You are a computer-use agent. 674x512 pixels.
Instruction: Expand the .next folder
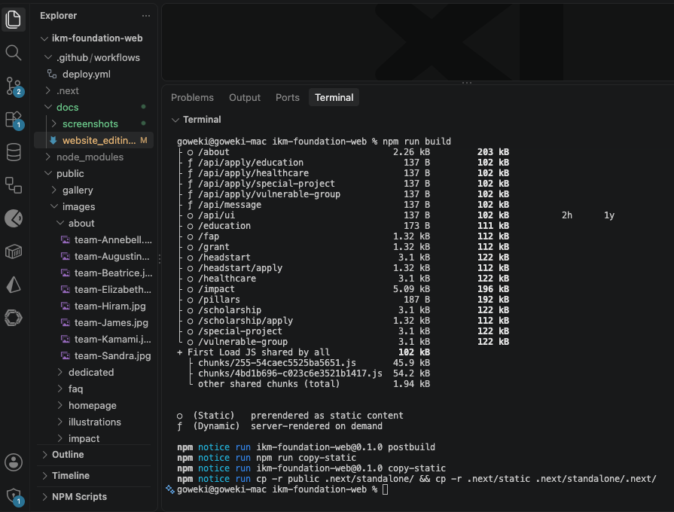pos(48,90)
